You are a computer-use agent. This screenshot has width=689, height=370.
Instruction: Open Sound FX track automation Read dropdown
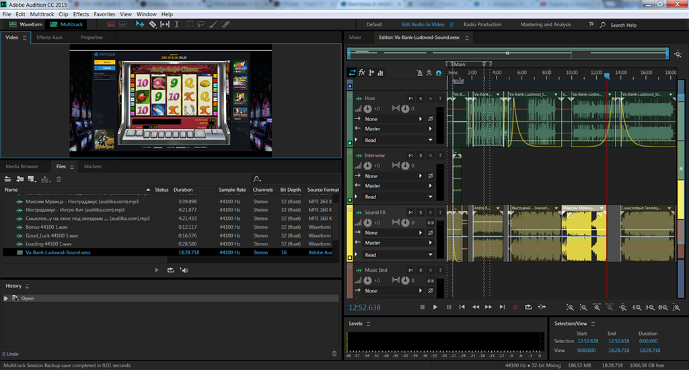tap(398, 255)
